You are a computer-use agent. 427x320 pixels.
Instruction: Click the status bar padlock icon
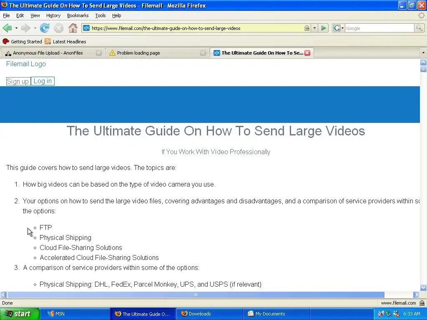(422, 303)
